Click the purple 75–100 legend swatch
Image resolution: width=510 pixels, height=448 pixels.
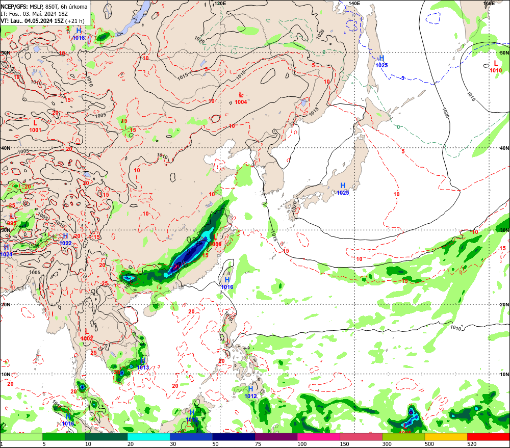(x=276, y=437)
